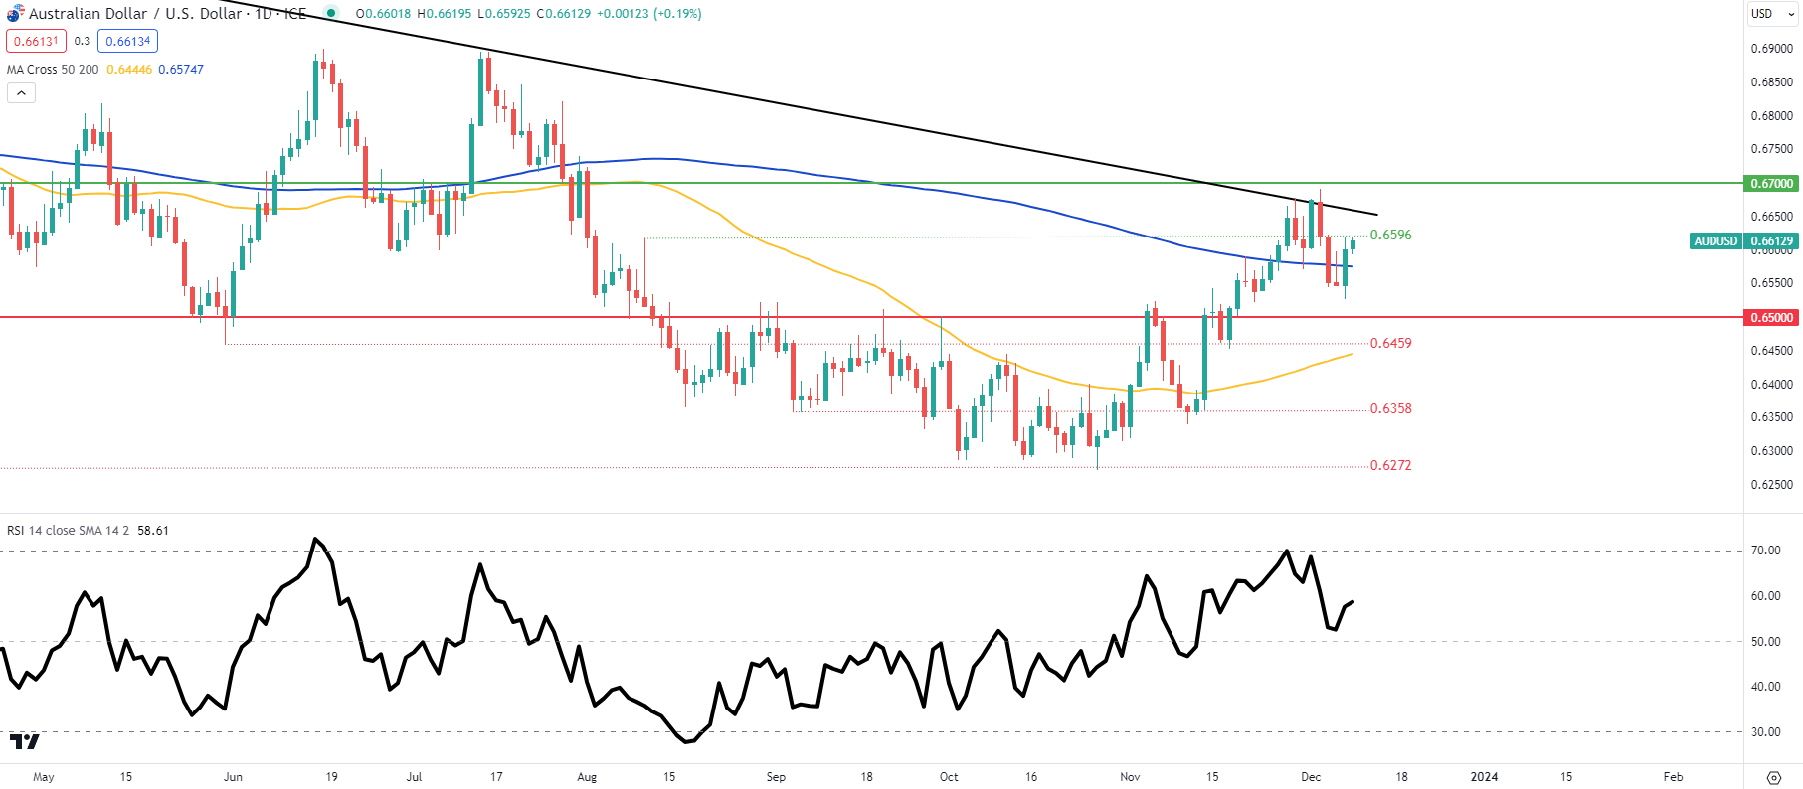Click the 0.6272 level label
Image resolution: width=1803 pixels, height=789 pixels.
click(x=1390, y=465)
